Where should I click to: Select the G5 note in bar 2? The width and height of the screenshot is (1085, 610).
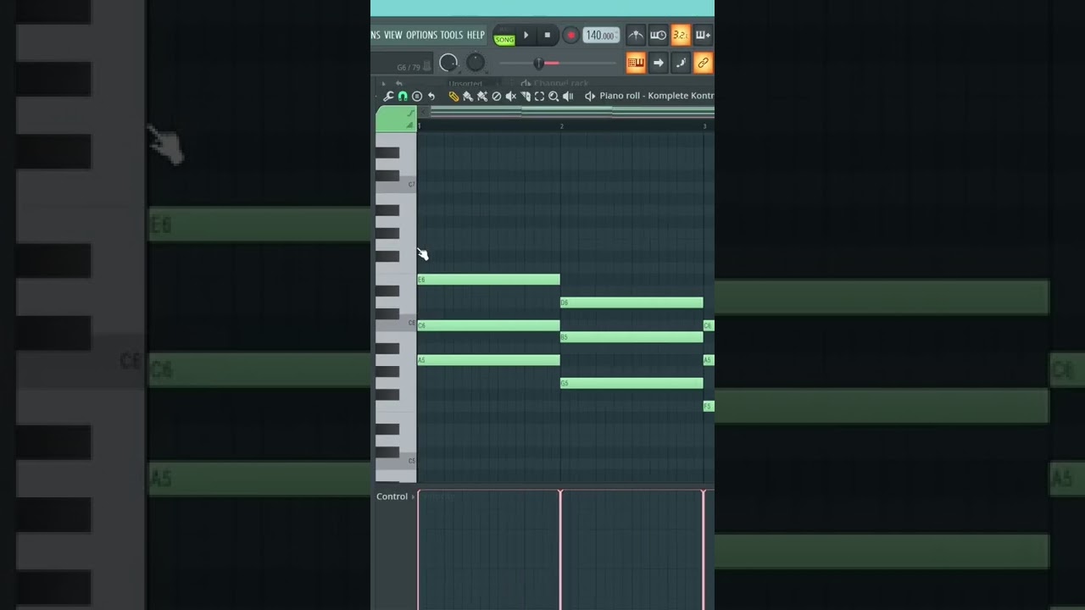[x=632, y=383]
